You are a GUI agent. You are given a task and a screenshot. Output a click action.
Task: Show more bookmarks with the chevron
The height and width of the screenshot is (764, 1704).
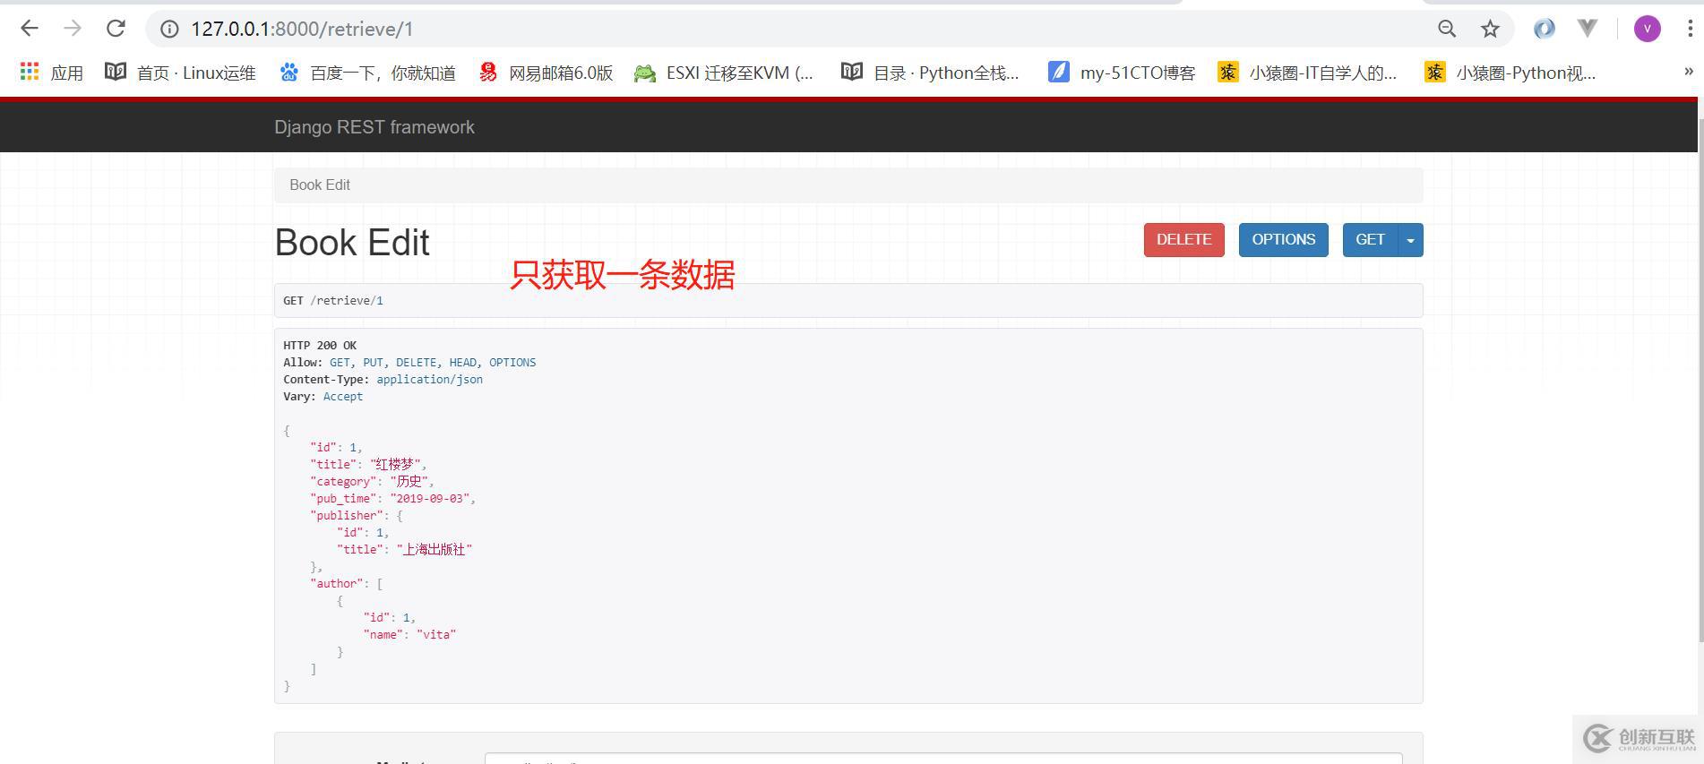1689,72
